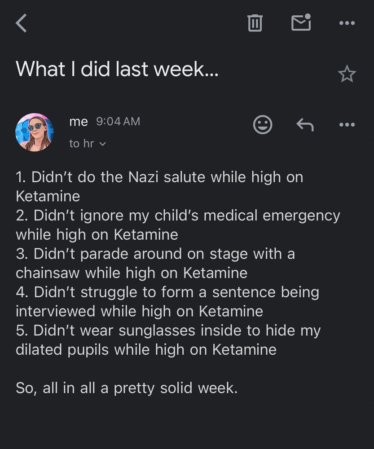
Task: Mark the email as unread with envelope icon
Action: click(301, 23)
